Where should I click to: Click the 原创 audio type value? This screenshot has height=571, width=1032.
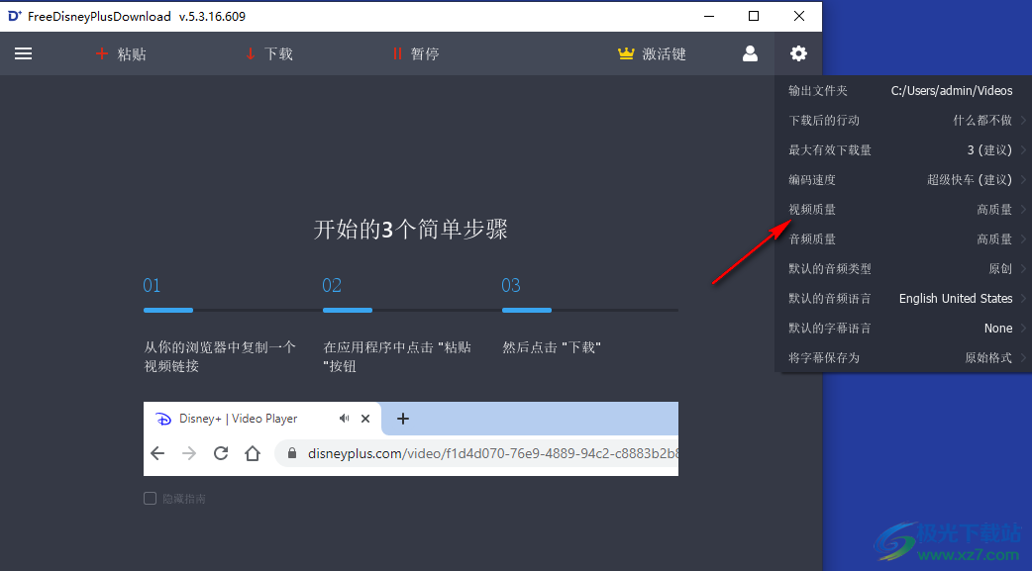[x=1000, y=268]
